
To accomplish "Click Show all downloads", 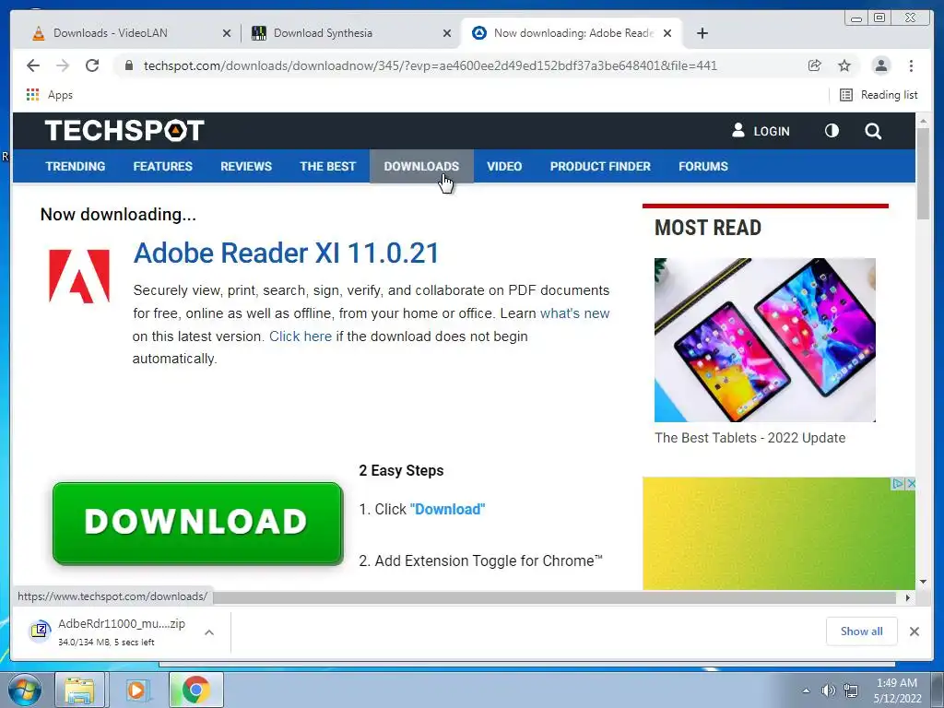I will click(862, 631).
